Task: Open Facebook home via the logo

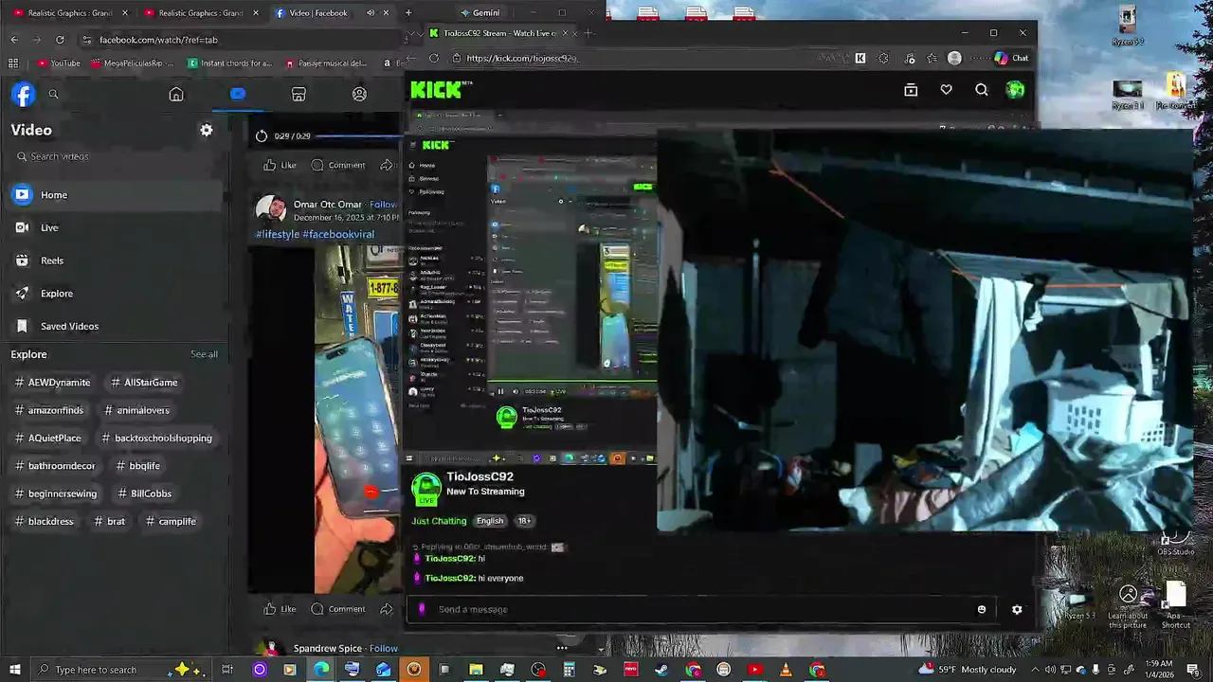Action: coord(23,94)
